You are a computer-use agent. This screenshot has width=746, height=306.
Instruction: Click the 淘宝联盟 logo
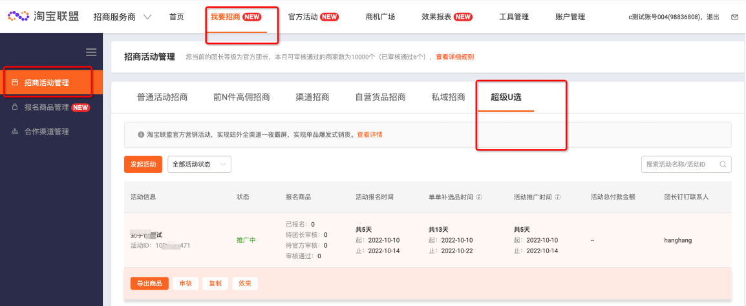pyautogui.click(x=43, y=17)
